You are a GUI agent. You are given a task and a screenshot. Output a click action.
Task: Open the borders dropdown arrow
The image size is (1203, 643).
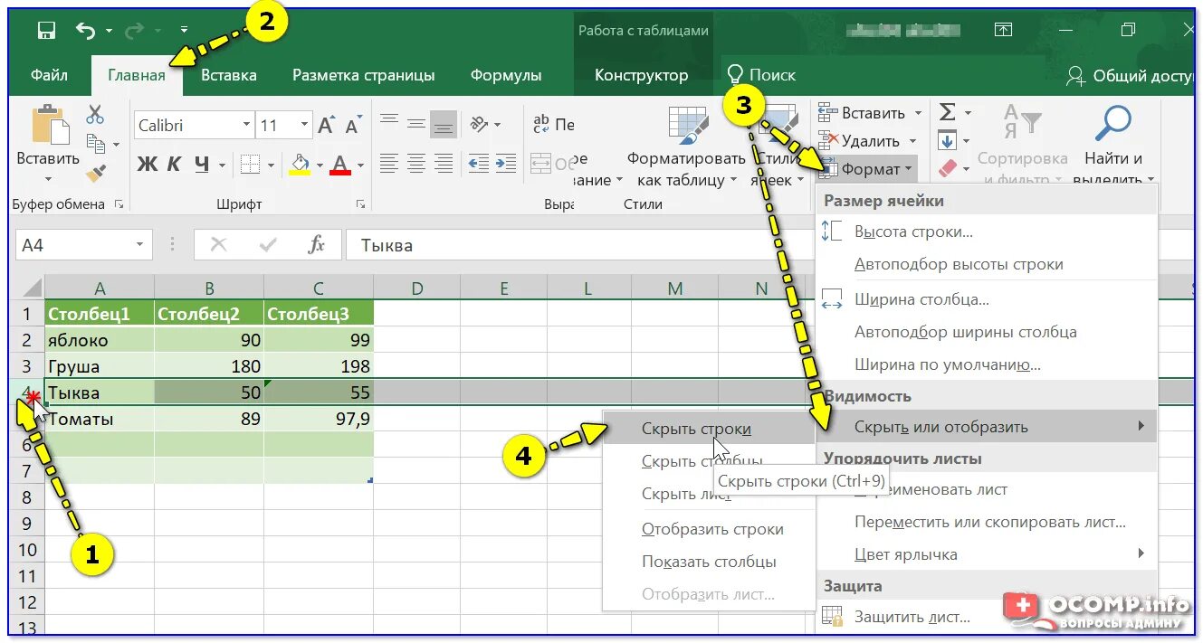270,165
